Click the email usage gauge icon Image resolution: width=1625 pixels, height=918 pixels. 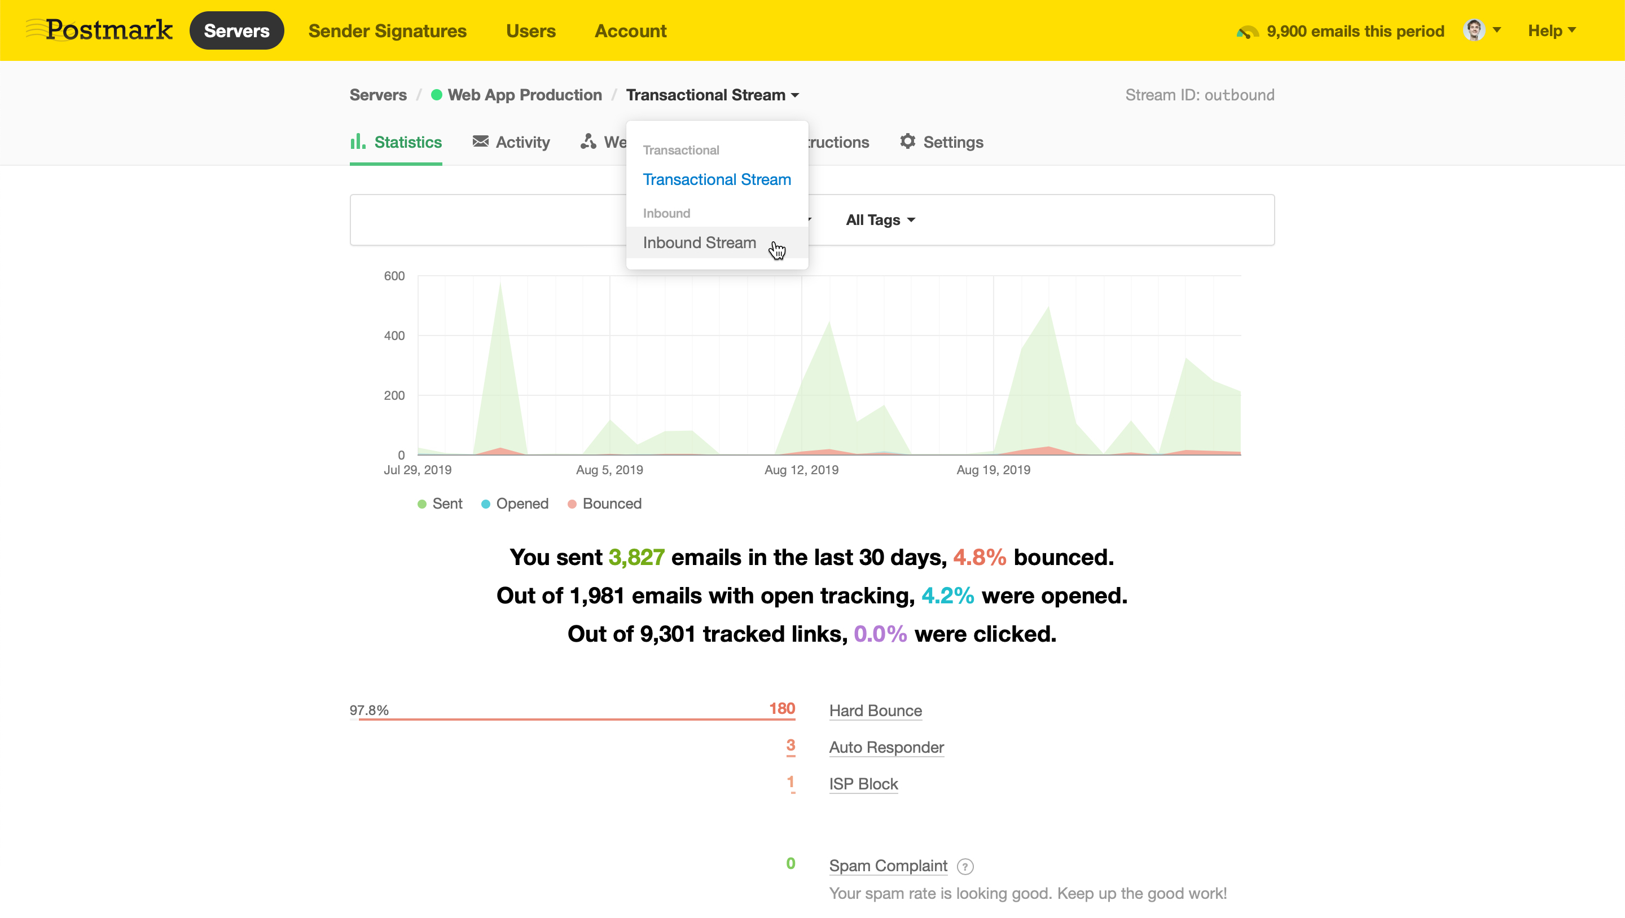pos(1248,31)
